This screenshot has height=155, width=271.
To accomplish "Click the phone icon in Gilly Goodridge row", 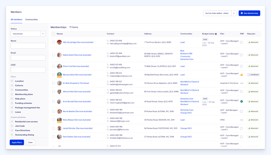I will 108,41.
